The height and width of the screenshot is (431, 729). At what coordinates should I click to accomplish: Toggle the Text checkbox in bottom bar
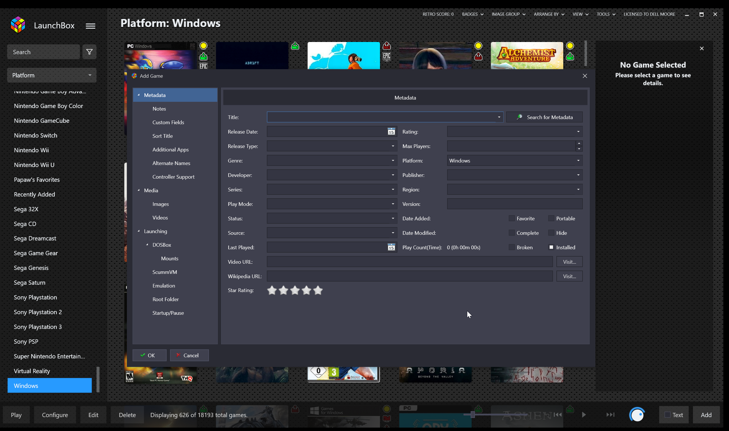click(x=668, y=415)
